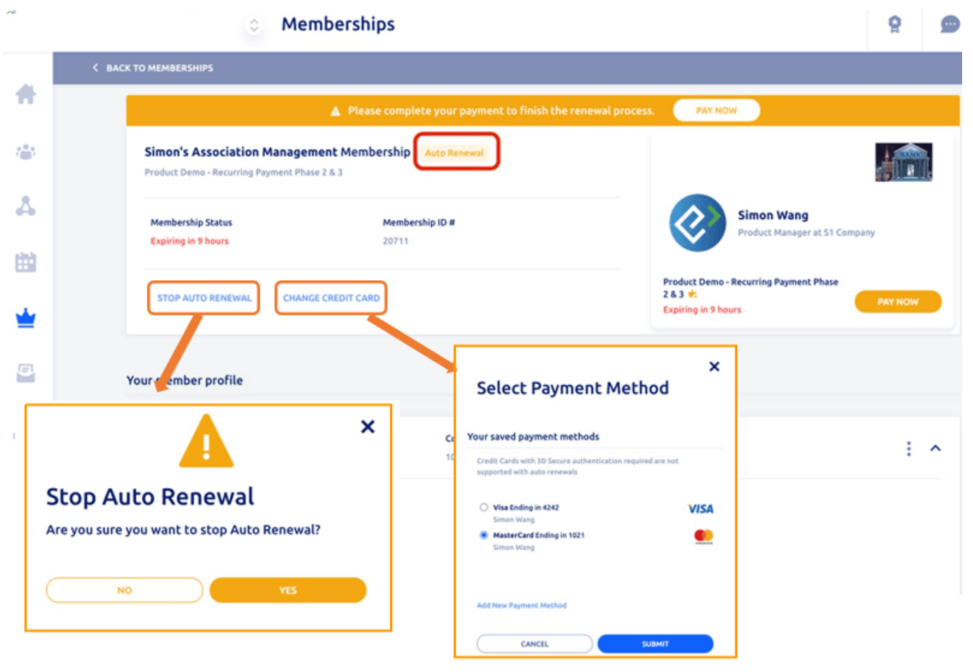This screenshot has height=672, width=973.
Task: Select the MasterCard Ending in 1021 radio button
Action: coord(484,535)
